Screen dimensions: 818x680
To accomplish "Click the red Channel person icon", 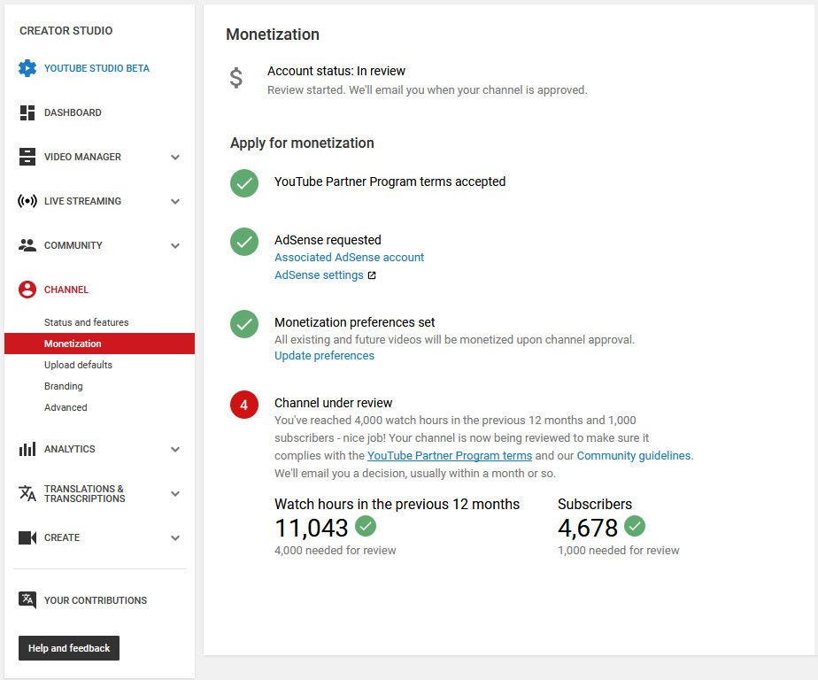I will click(27, 290).
